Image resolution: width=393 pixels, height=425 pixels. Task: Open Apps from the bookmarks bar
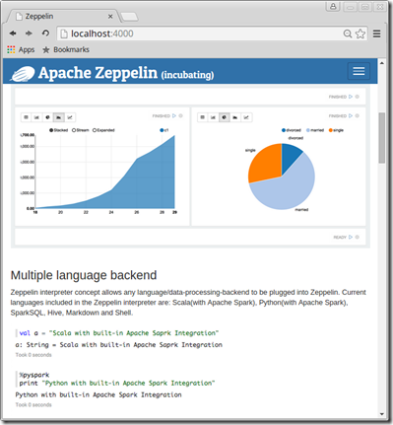tap(21, 49)
